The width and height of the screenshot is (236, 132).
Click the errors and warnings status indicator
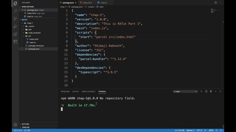(18, 131)
